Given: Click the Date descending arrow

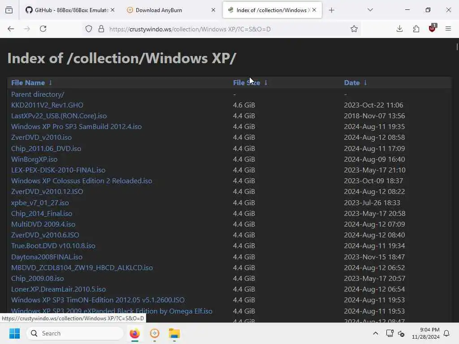Looking at the screenshot, I should click(x=365, y=83).
